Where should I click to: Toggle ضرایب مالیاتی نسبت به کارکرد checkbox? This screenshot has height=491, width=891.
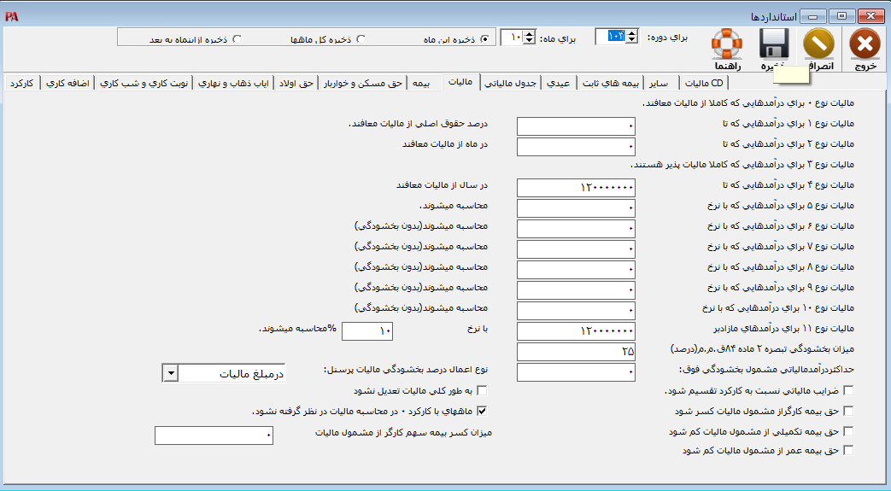[847, 390]
